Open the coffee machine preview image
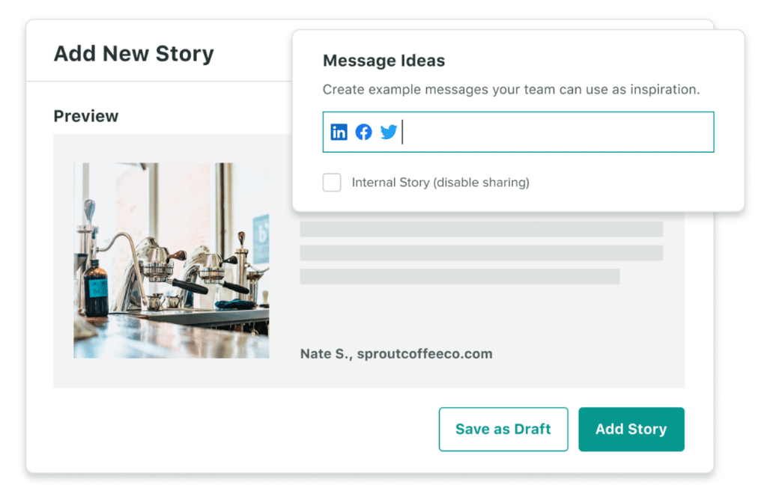The image size is (767, 497). click(172, 260)
